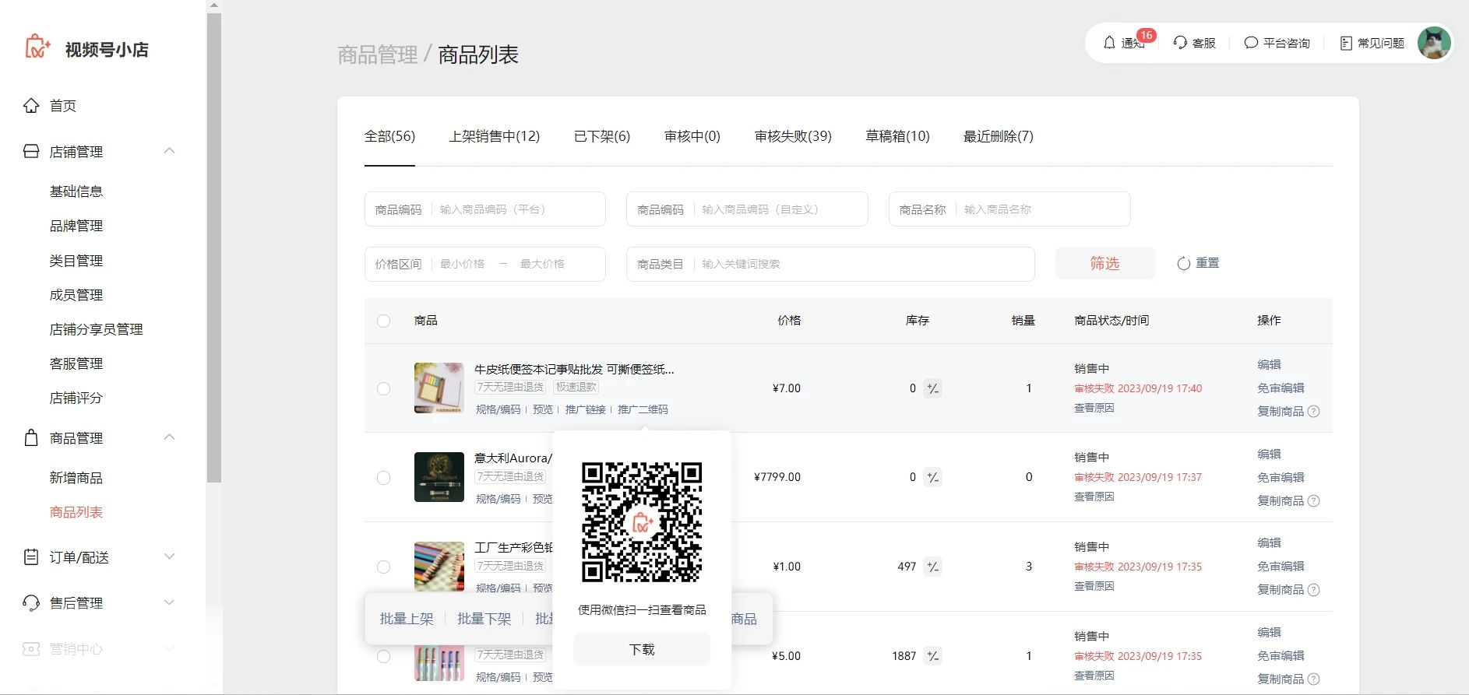
Task: Switch to the 最近删除(7) tab
Action: [999, 136]
